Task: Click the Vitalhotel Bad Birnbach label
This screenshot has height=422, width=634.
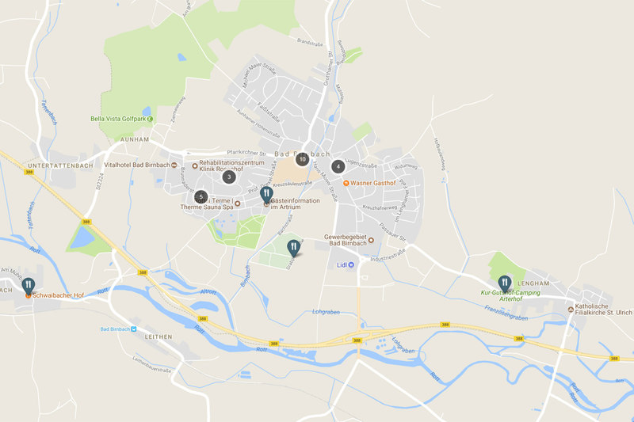Action: click(137, 165)
